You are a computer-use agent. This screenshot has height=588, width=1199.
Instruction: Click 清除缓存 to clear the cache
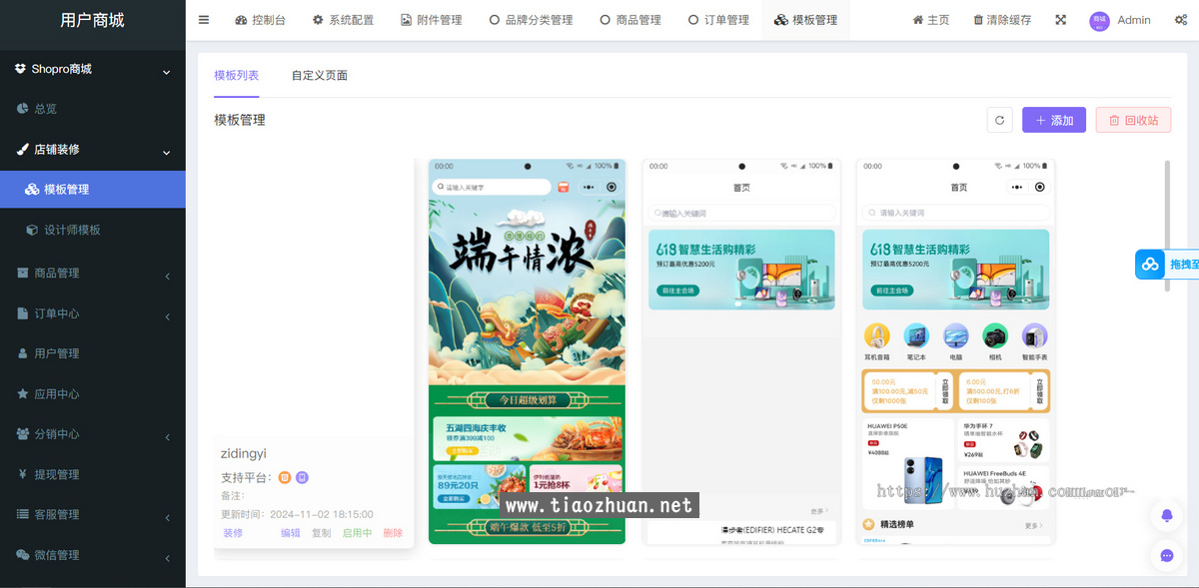(x=1001, y=19)
